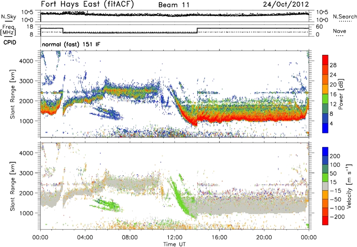Click the "-200" label on Velocity color bar
The height and width of the screenshot is (247, 357).
pos(337,217)
